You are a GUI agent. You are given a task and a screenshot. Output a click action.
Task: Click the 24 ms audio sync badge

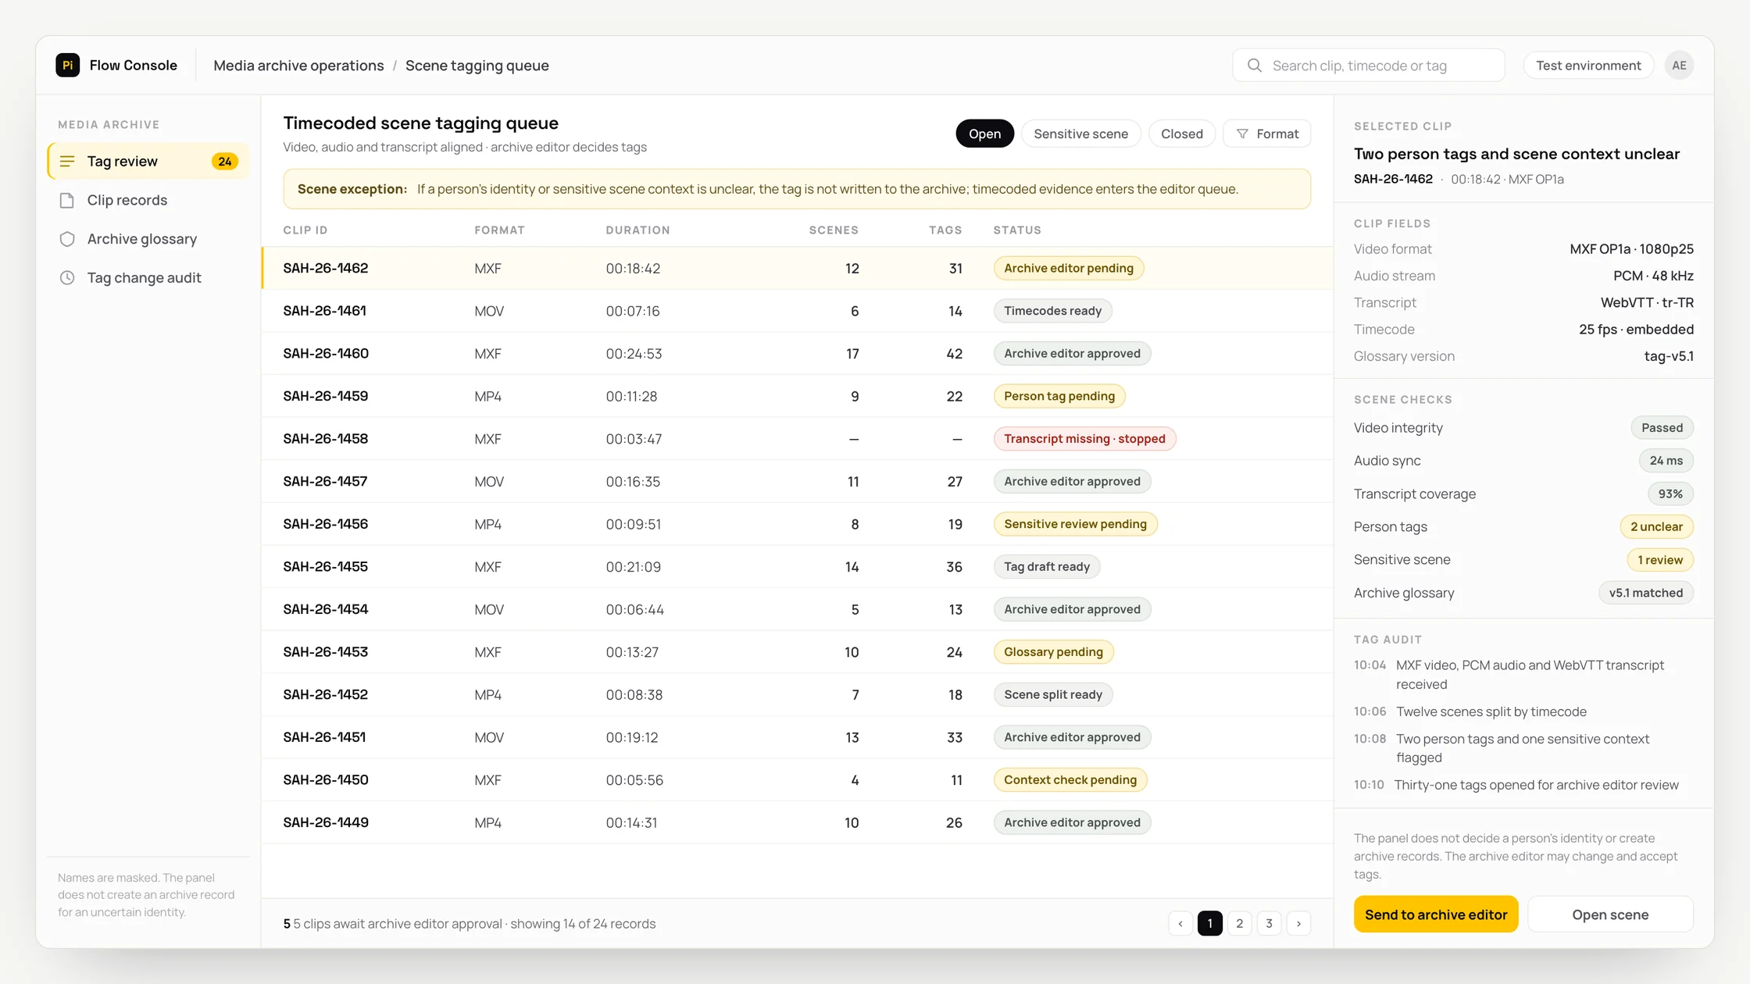(1666, 461)
